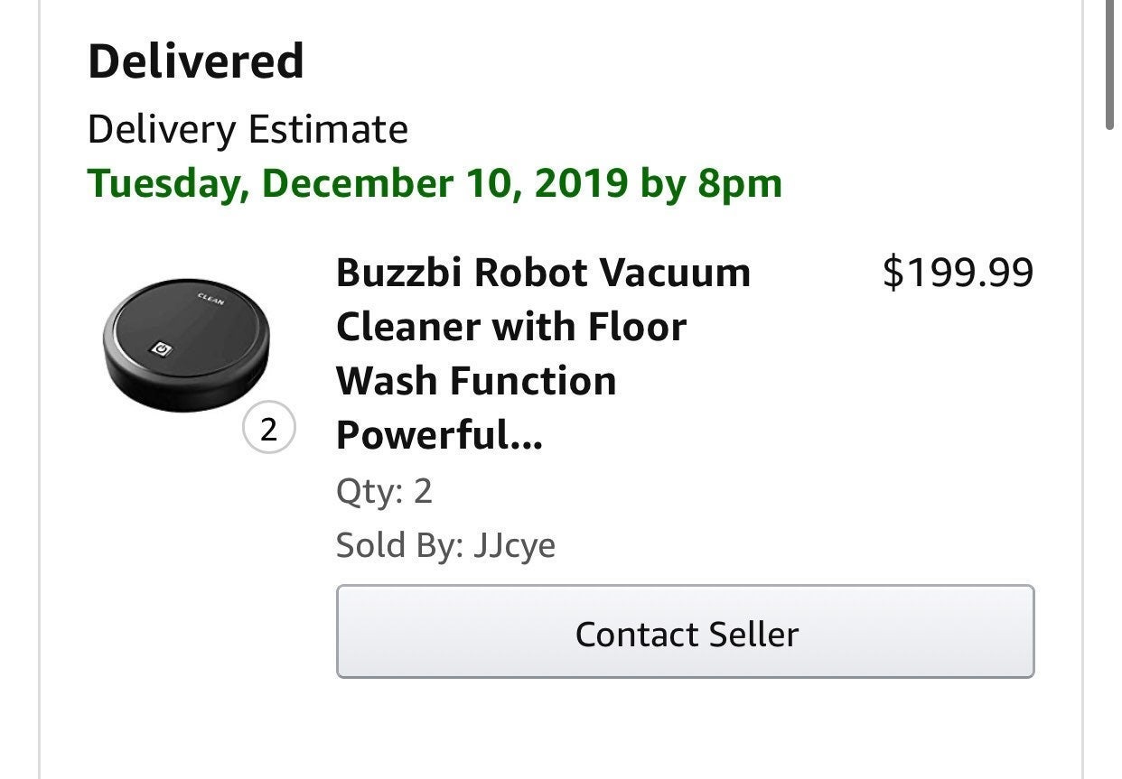Select the Delivery Estimate label
Screen dimensions: 1122x779
point(248,130)
